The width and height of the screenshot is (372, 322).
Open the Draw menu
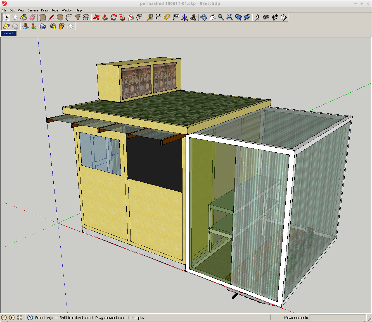point(44,10)
